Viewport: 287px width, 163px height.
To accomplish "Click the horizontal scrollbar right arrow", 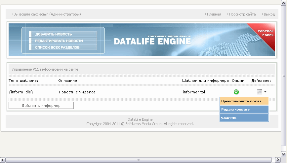I will click(278, 160).
